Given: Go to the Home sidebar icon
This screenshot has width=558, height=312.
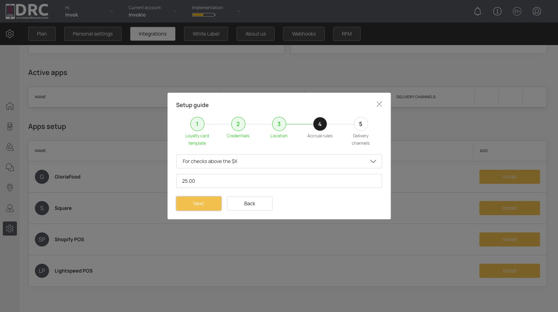Looking at the screenshot, I should pos(10,106).
